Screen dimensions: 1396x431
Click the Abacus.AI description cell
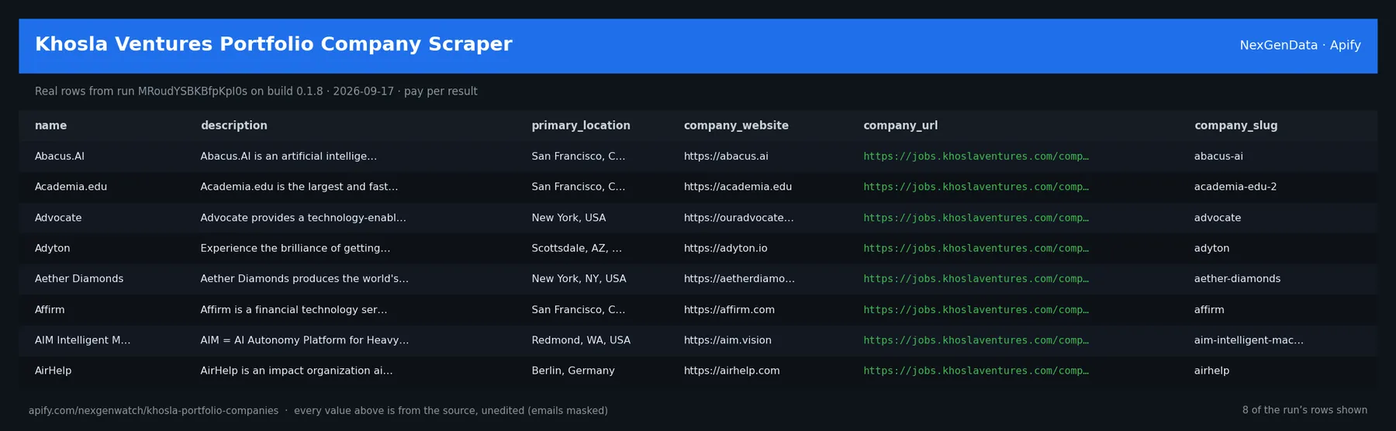(289, 157)
